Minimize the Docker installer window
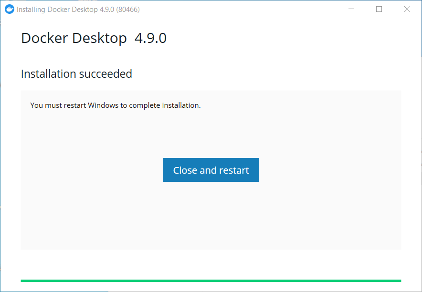422x292 pixels. [x=351, y=9]
